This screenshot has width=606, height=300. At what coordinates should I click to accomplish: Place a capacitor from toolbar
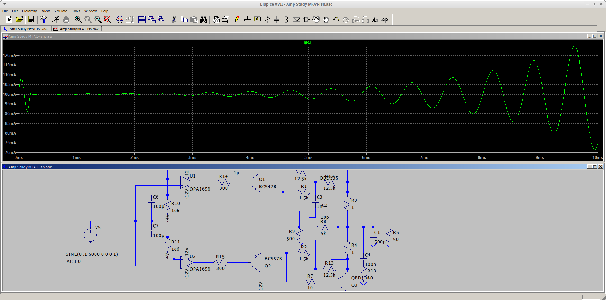(x=277, y=20)
